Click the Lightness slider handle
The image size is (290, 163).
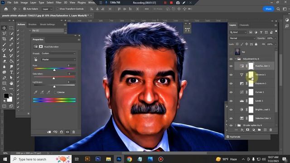[x=54, y=86]
